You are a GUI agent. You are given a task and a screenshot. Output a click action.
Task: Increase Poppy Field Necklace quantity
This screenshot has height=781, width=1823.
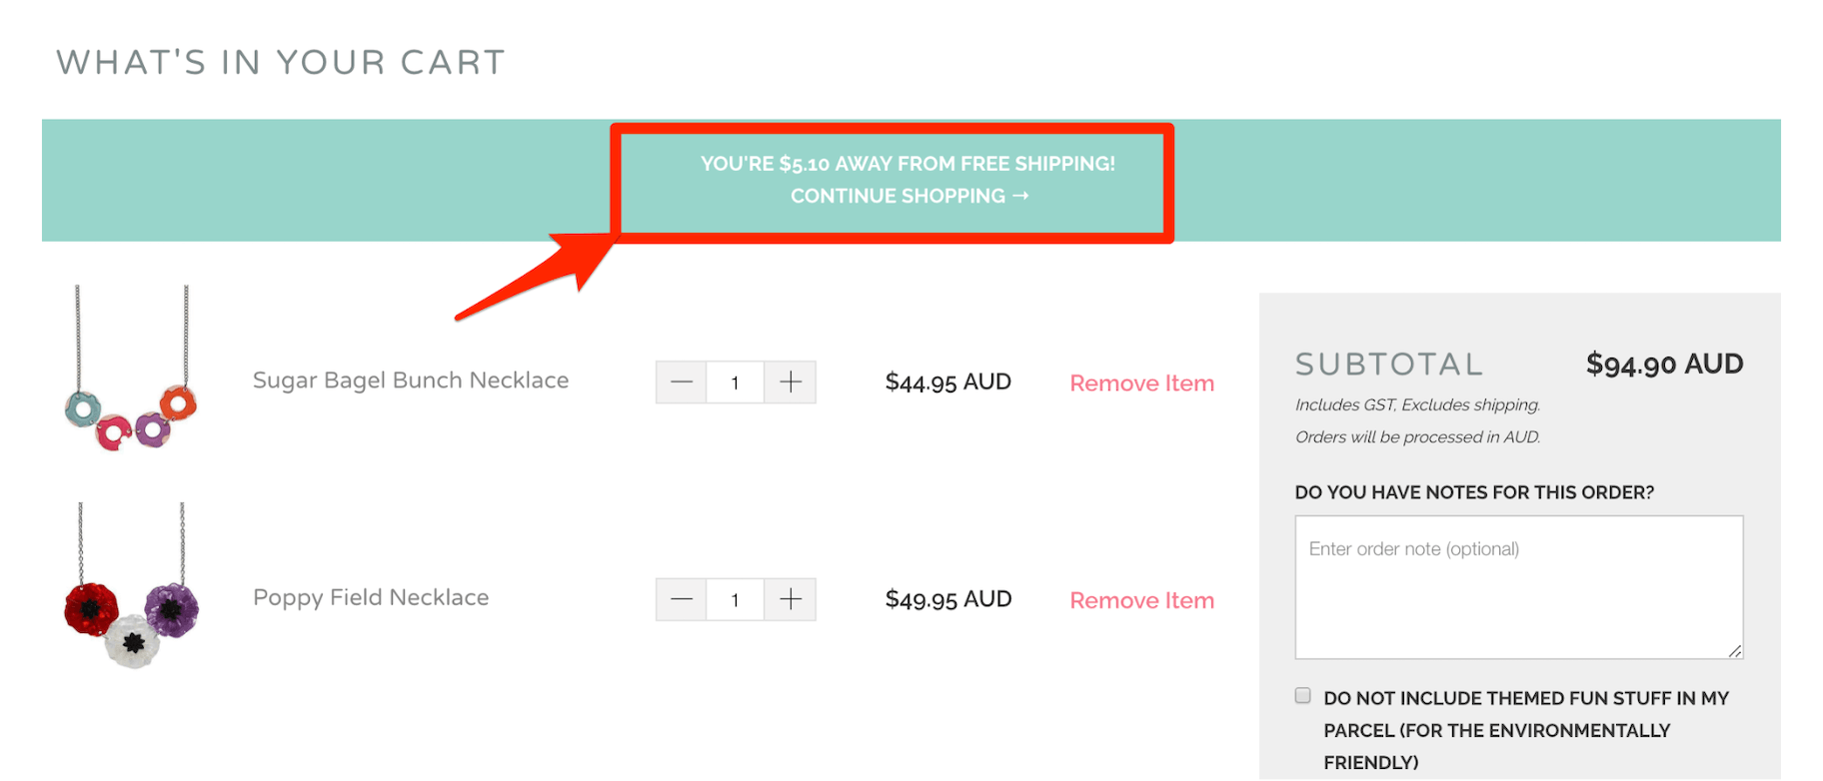point(791,599)
